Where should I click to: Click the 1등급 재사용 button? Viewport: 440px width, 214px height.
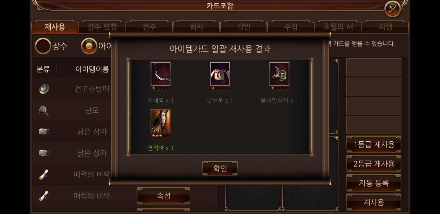coord(374,145)
